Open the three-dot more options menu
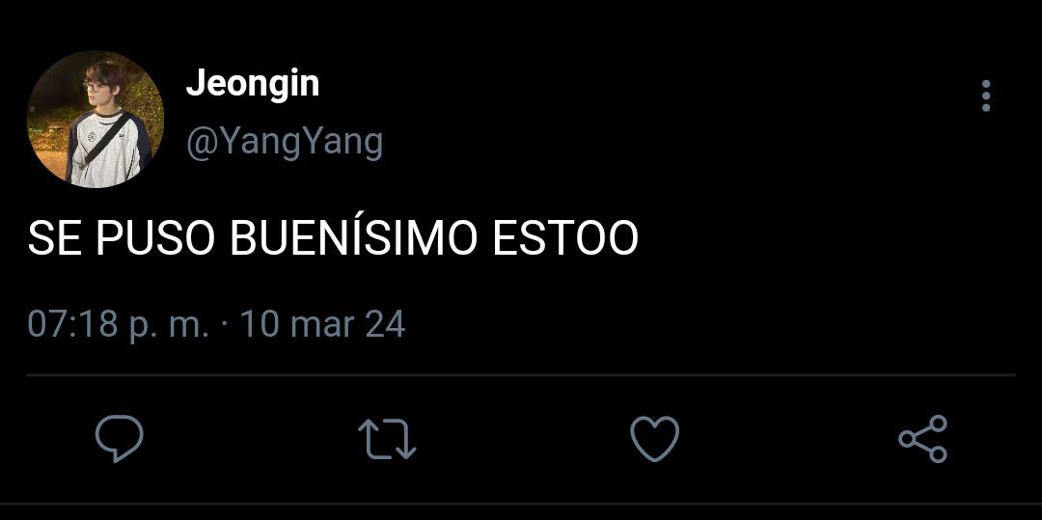This screenshot has width=1042, height=520. tap(986, 96)
